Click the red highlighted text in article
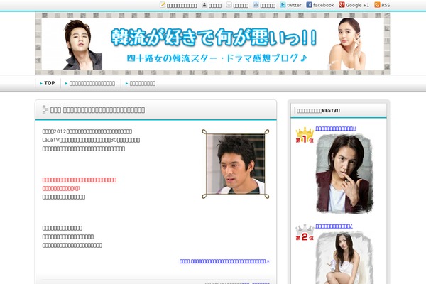Viewport: 426px width, 284px height. pyautogui.click(x=80, y=184)
